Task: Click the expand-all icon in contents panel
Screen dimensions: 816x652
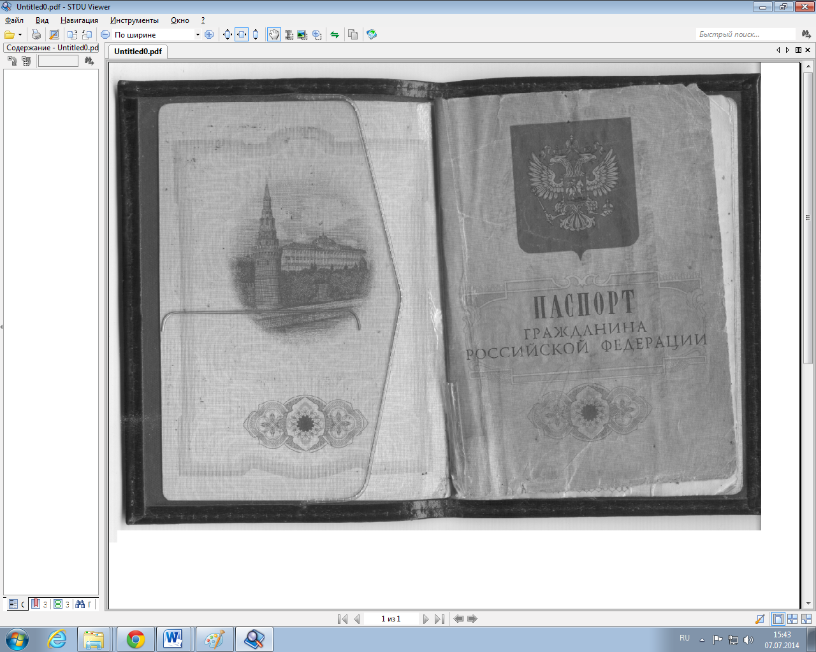Action: pos(12,61)
